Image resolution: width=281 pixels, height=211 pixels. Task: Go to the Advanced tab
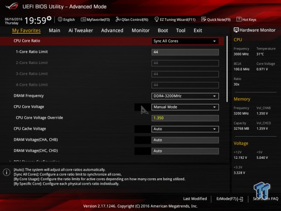pos(112,30)
